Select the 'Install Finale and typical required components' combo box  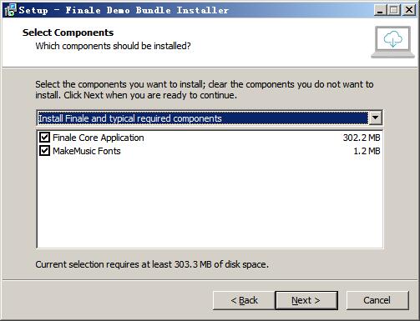(210, 118)
